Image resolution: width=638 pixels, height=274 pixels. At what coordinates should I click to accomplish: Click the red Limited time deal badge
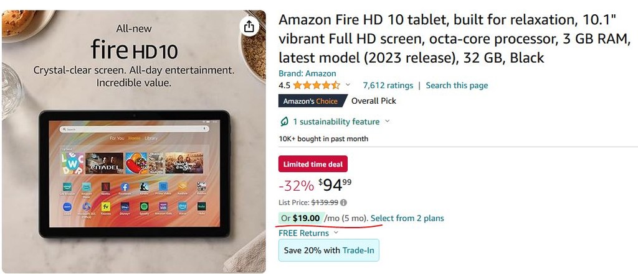(313, 164)
